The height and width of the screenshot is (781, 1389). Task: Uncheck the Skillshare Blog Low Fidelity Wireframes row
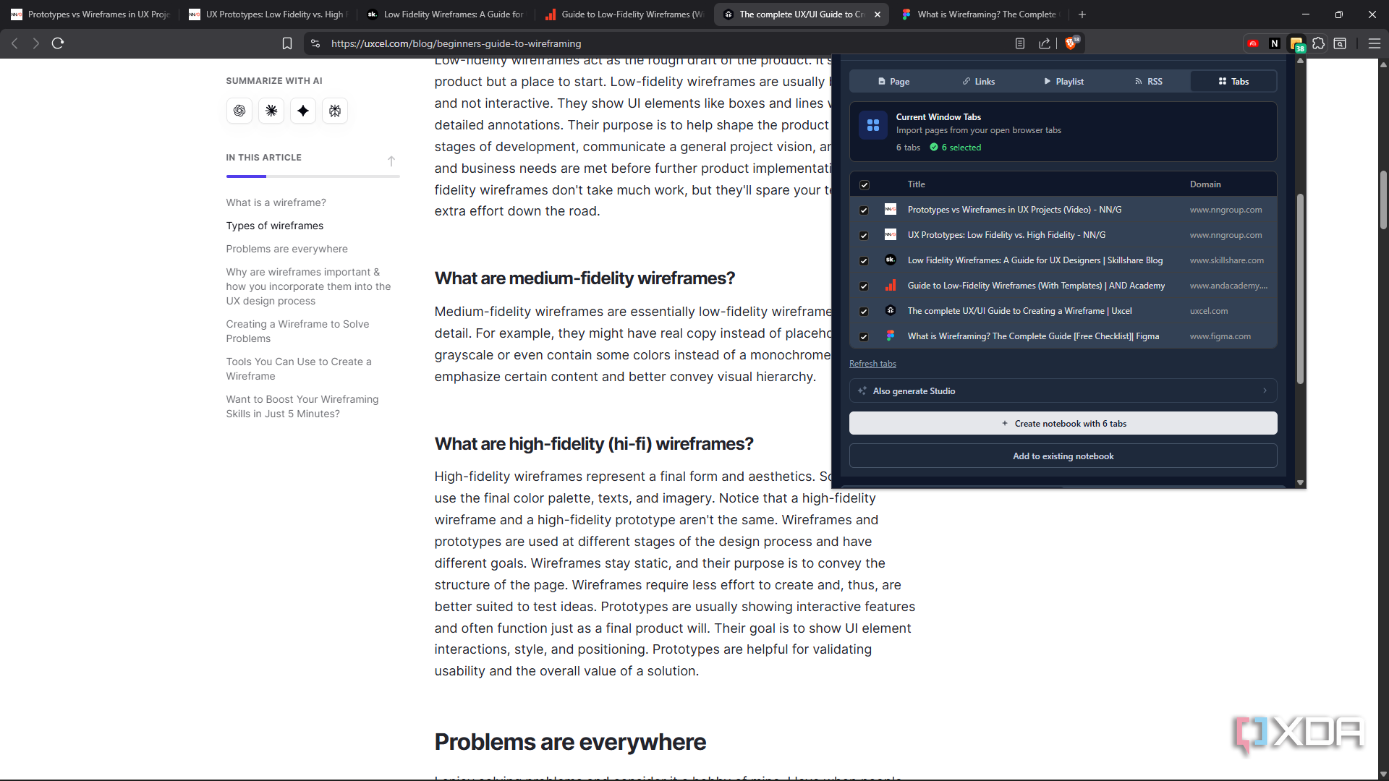[864, 261]
